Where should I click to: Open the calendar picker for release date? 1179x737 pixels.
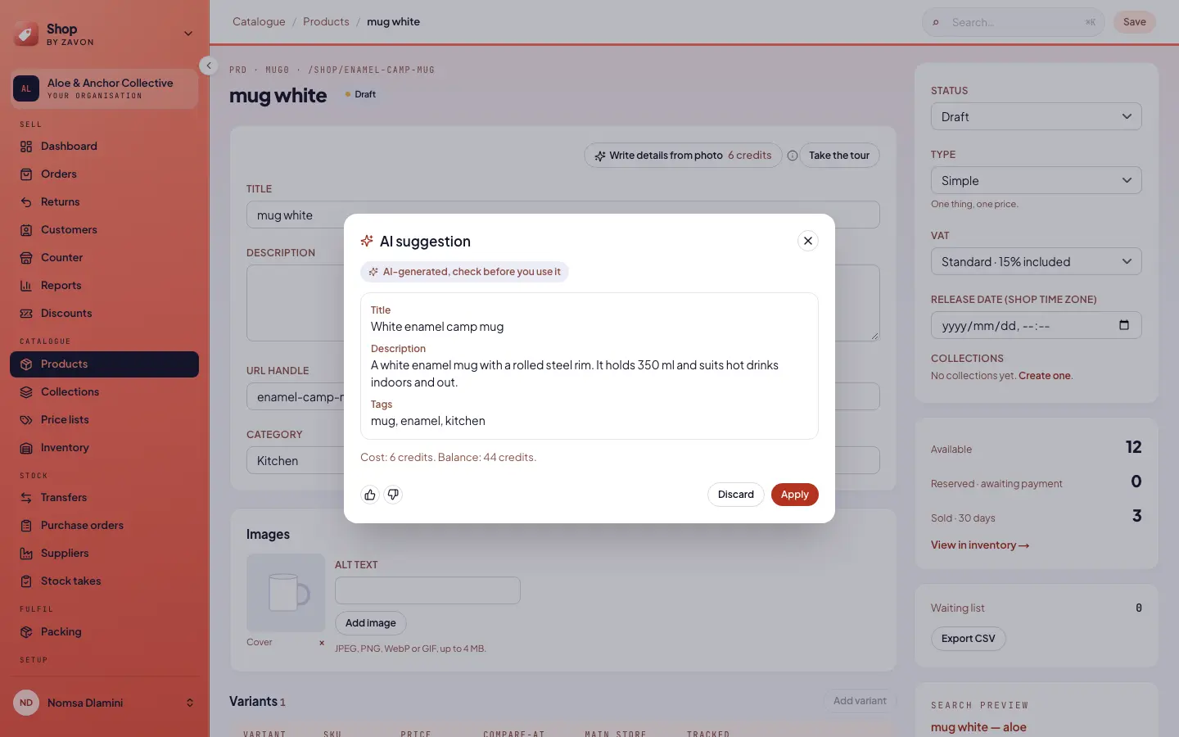tap(1124, 325)
